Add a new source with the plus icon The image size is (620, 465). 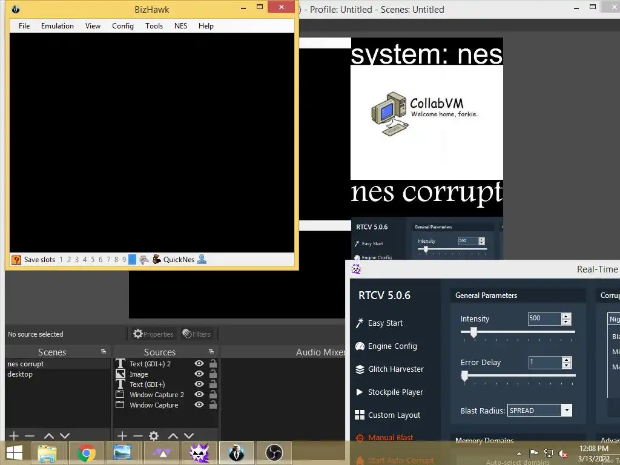(122, 436)
